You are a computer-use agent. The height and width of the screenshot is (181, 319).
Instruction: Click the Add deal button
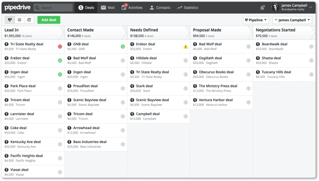pyautogui.click(x=49, y=20)
